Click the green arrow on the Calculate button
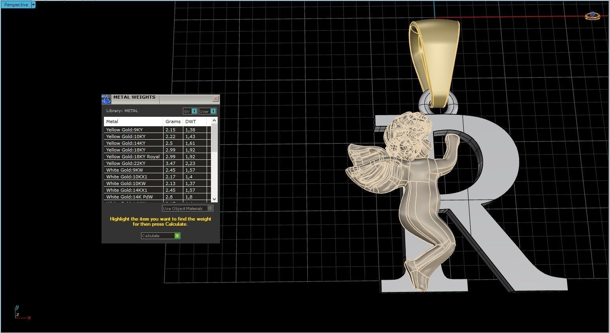610x333 pixels. [x=177, y=236]
